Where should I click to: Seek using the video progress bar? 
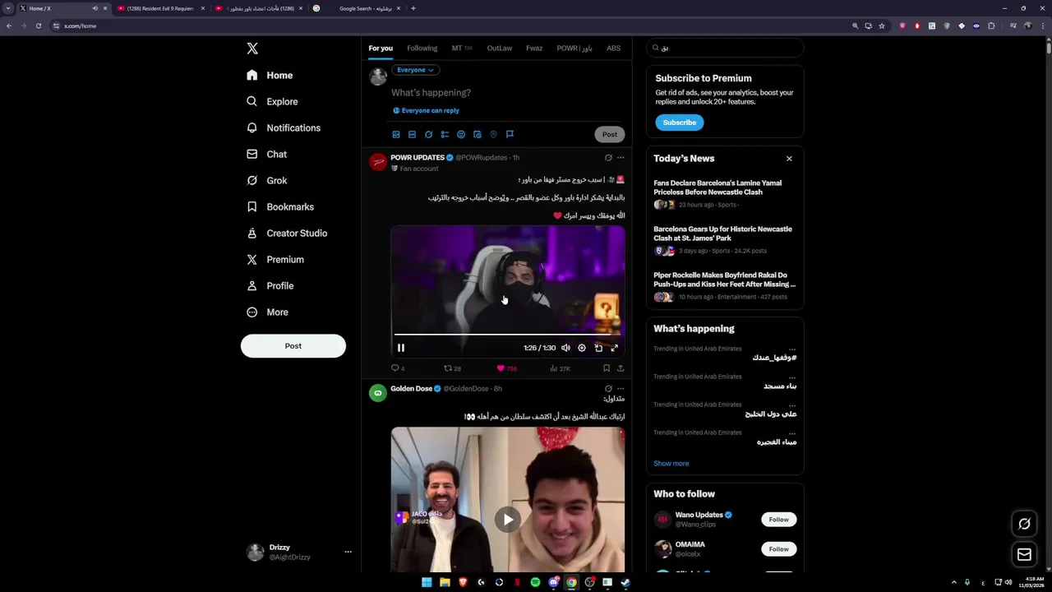(x=507, y=335)
